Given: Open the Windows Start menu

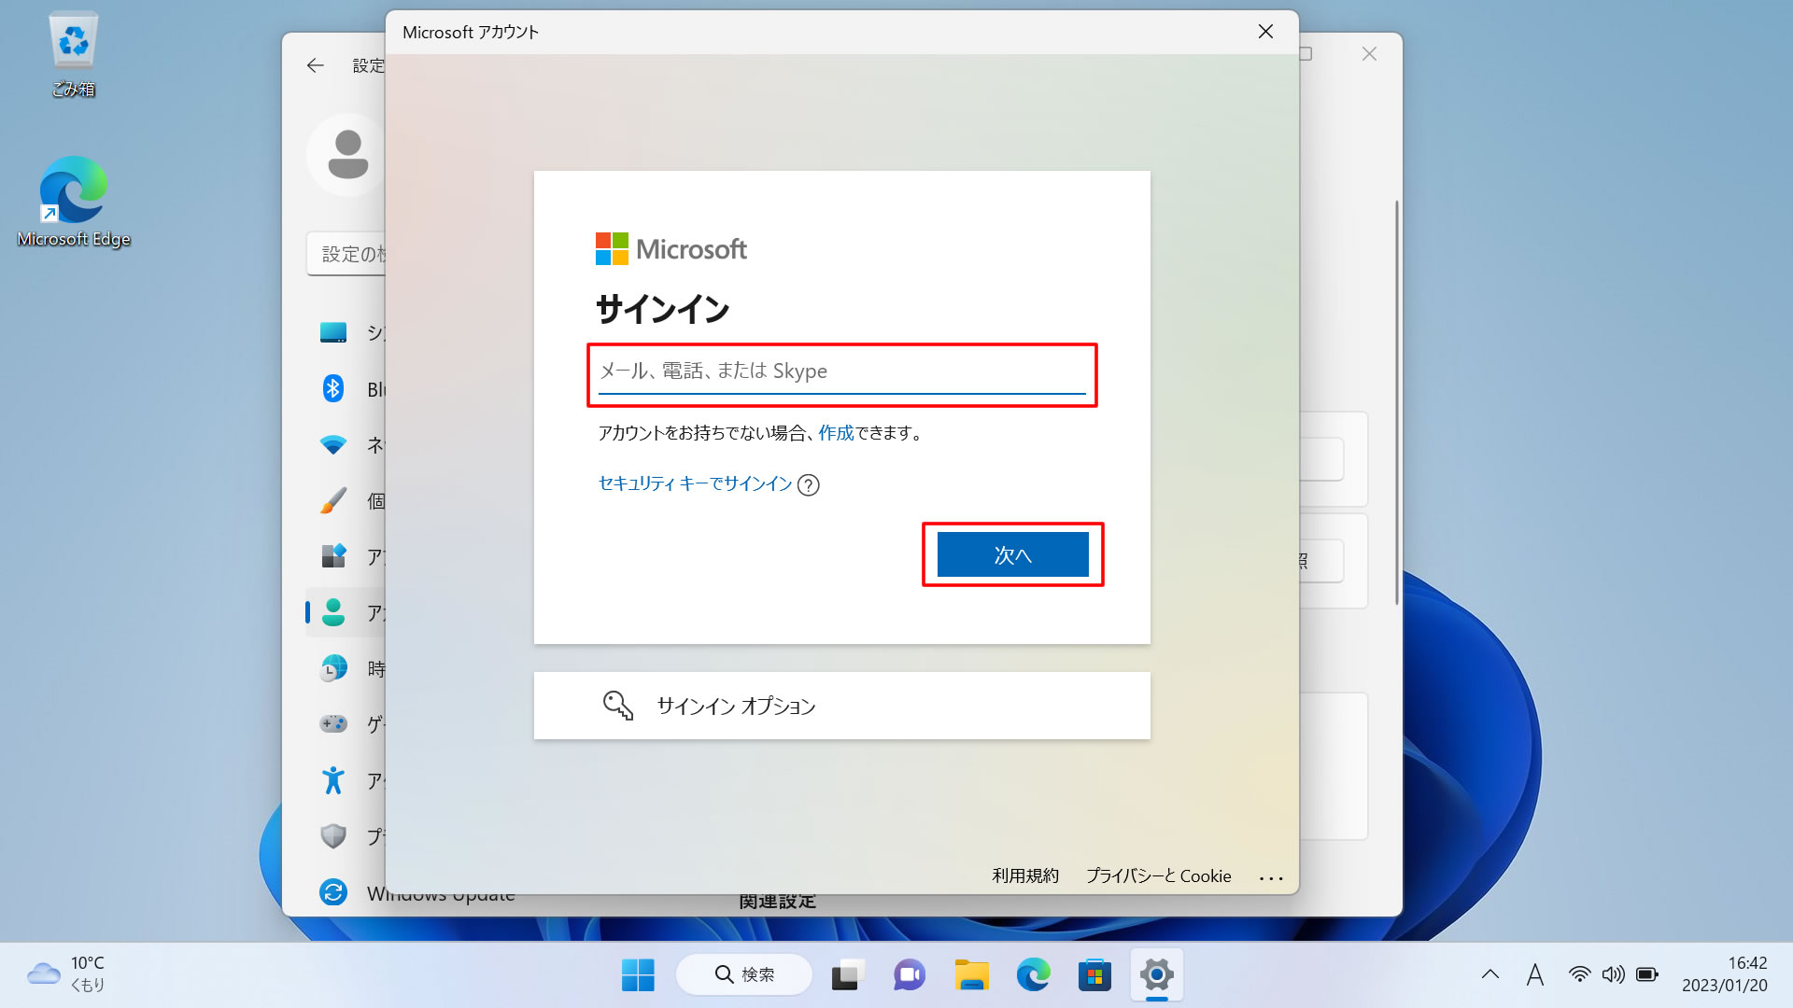Looking at the screenshot, I should coord(638,974).
